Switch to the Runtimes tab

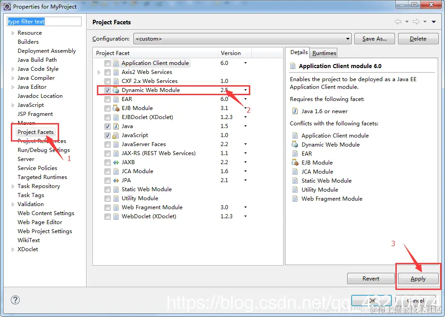pyautogui.click(x=324, y=53)
